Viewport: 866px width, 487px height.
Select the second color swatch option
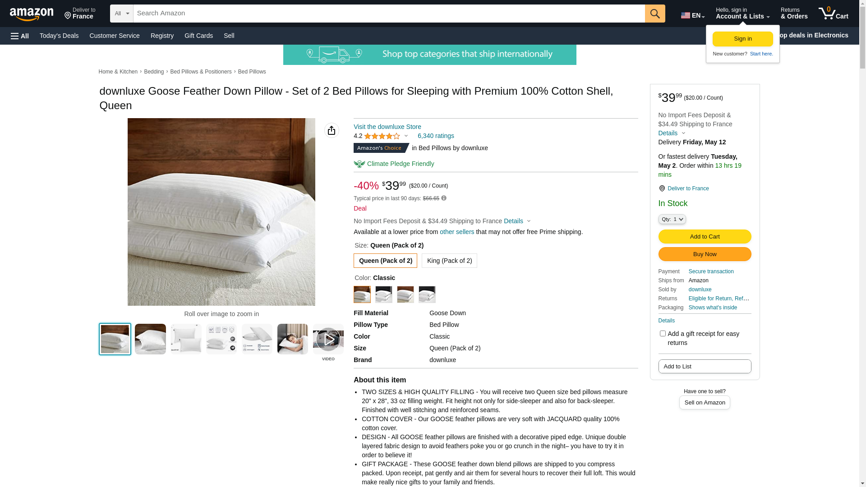pyautogui.click(x=384, y=294)
